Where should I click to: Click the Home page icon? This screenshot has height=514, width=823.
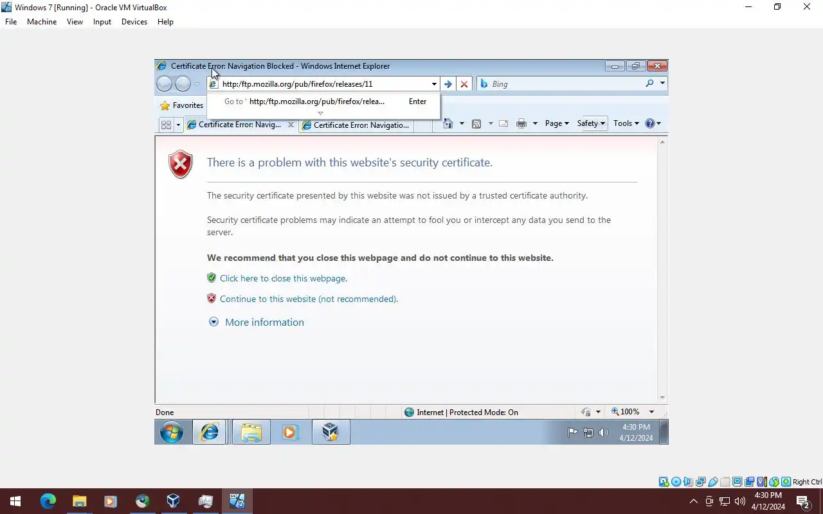(x=448, y=123)
